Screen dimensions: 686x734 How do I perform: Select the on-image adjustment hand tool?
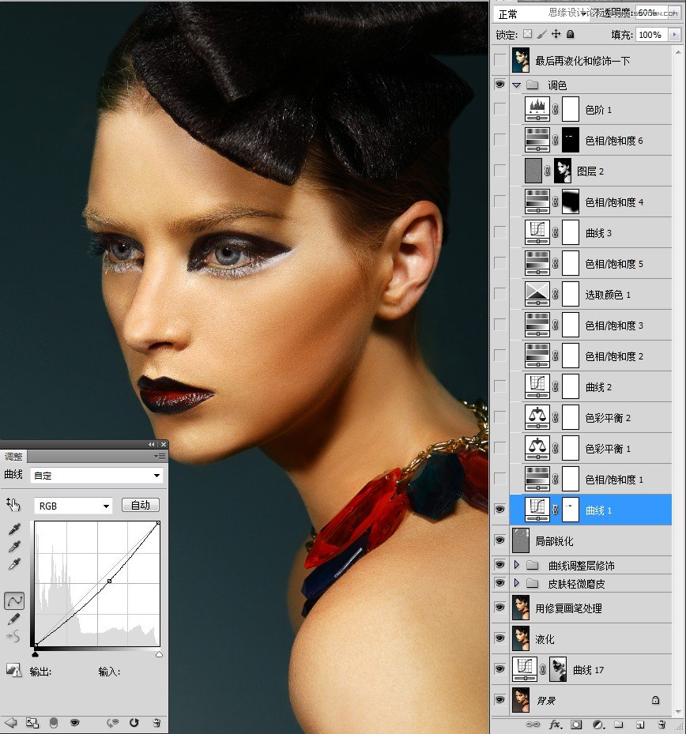13,504
